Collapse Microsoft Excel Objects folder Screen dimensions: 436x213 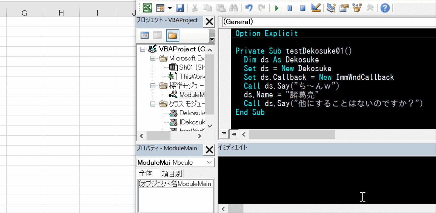point(153,58)
